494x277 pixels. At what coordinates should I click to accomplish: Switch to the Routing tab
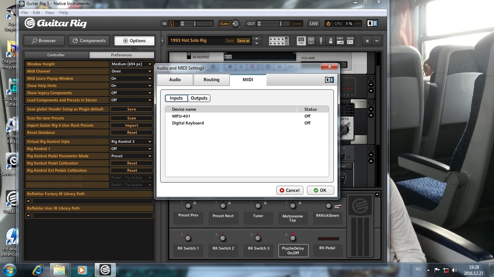coord(211,80)
